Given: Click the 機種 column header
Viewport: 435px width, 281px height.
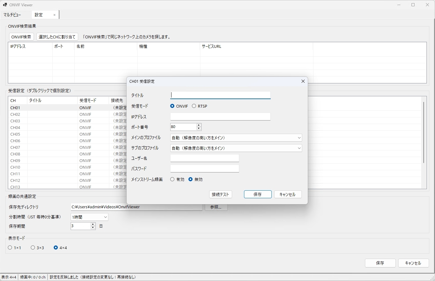Looking at the screenshot, I should tap(169, 46).
